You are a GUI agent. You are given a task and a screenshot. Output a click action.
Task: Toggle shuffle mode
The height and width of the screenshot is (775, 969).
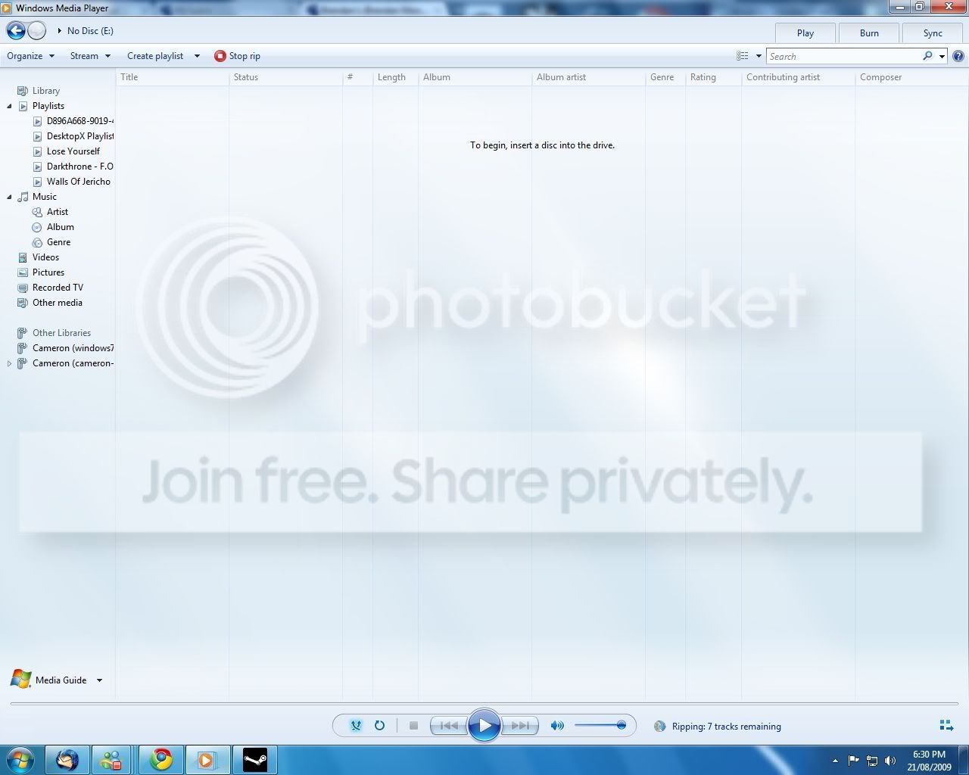coord(356,726)
